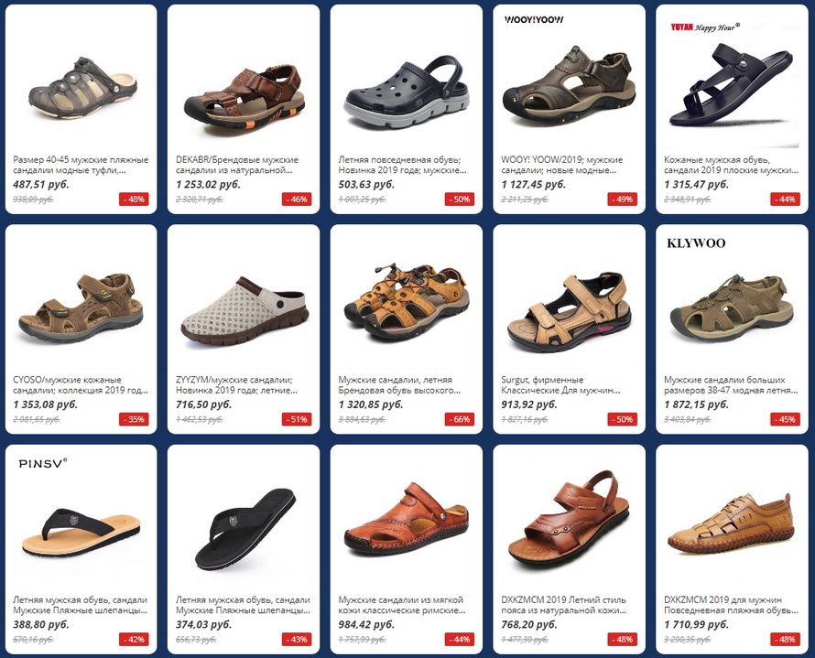Select the 487,51 руб. price listing
Viewport: 815px width, 658px height.
41,184
